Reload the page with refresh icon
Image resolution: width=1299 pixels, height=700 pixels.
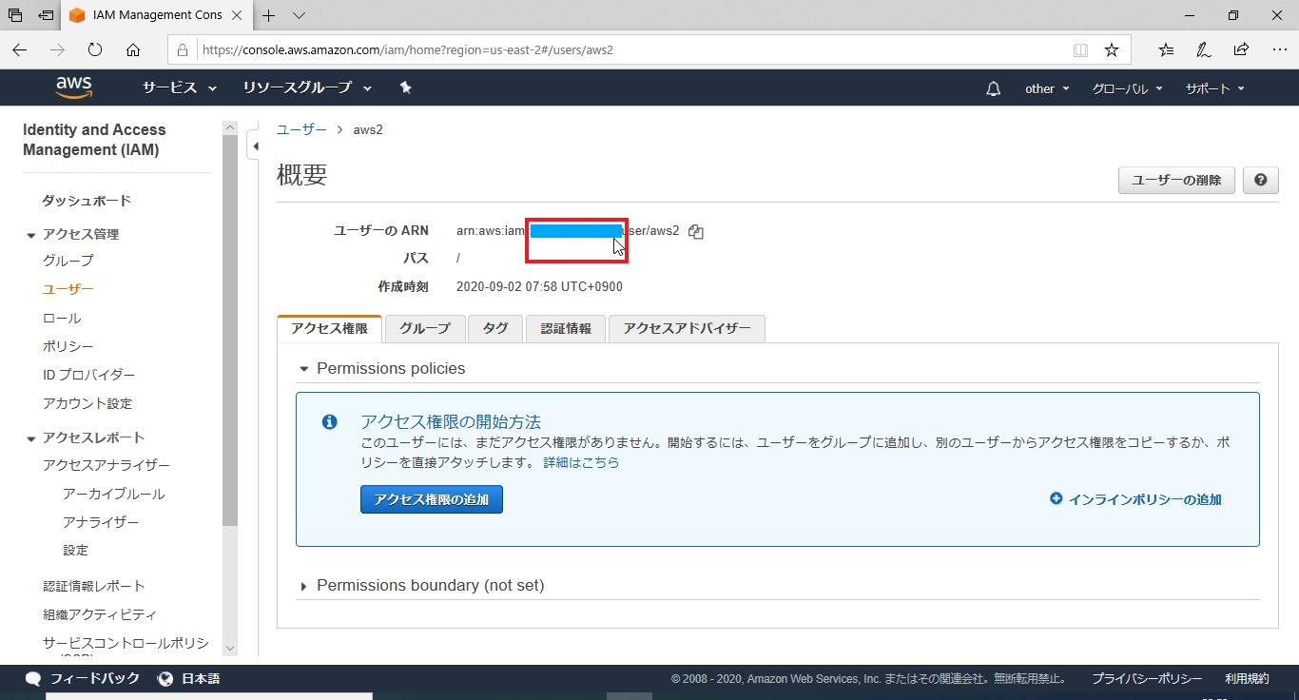tap(95, 49)
